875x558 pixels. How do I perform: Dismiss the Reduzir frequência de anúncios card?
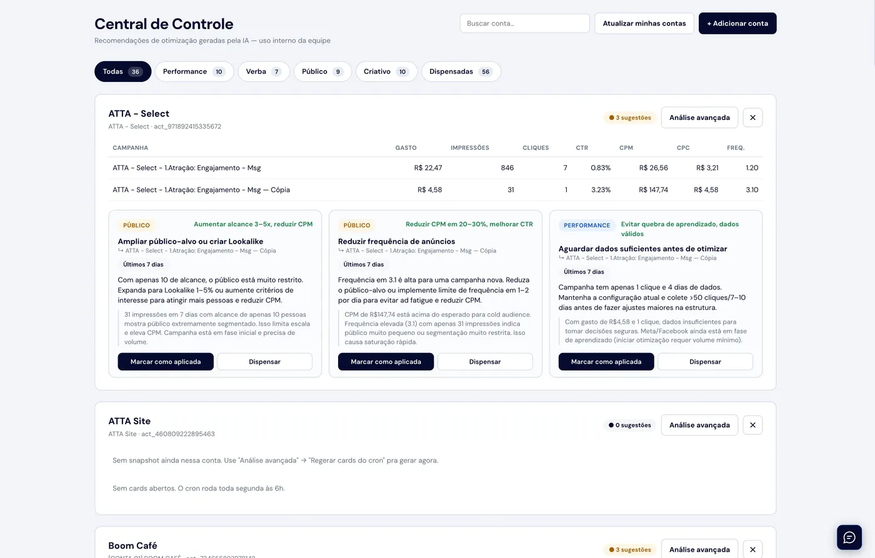(x=485, y=362)
